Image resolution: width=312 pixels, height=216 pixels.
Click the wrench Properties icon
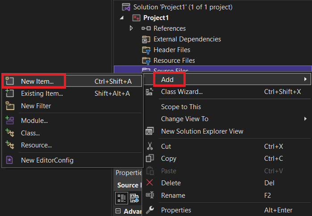tap(150, 210)
